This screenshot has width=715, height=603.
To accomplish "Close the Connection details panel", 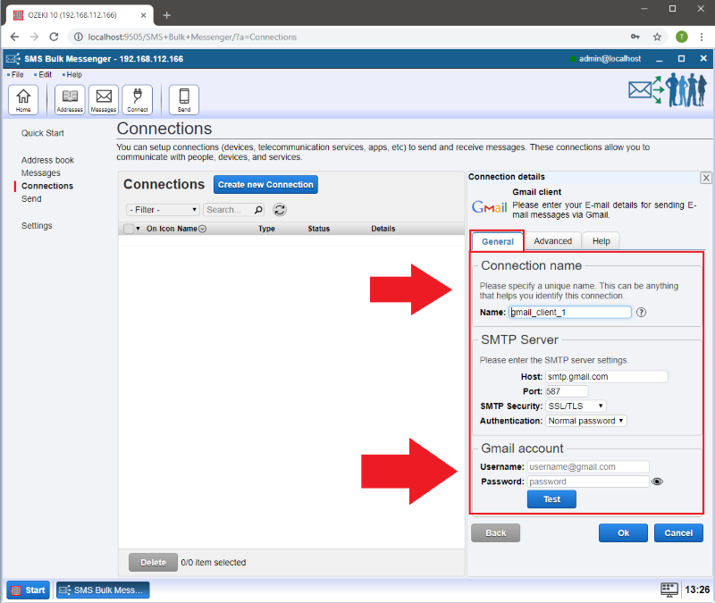I will 705,178.
